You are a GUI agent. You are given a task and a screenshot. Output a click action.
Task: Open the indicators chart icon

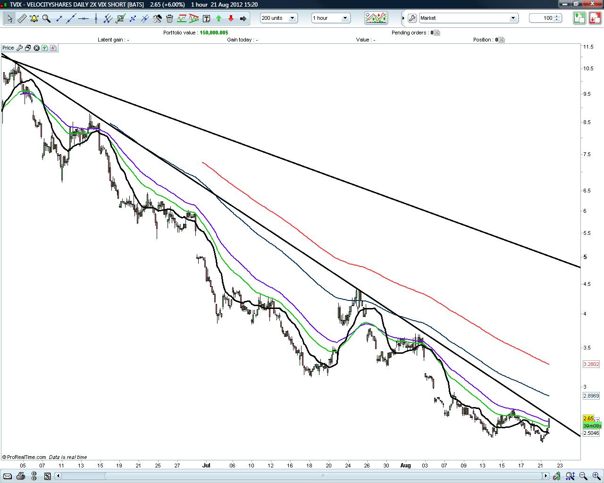pos(376,18)
